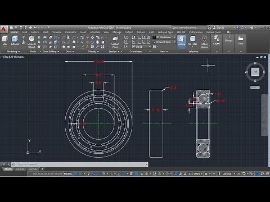
Task: Select the Extrude tool
Action: [15, 40]
